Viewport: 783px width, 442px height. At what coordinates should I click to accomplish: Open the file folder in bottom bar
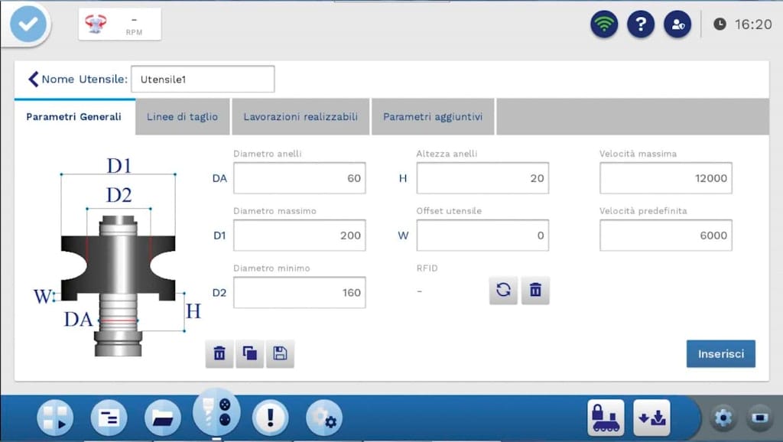pyautogui.click(x=162, y=418)
